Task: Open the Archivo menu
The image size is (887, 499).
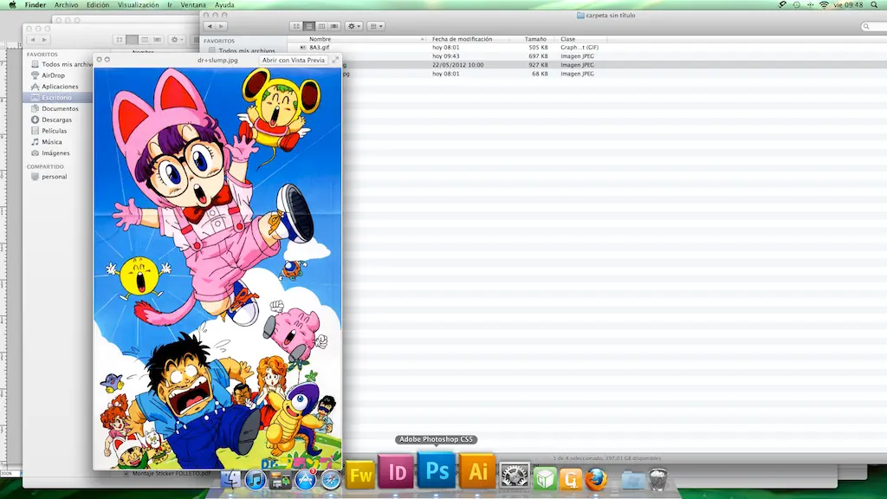Action: coord(66,4)
